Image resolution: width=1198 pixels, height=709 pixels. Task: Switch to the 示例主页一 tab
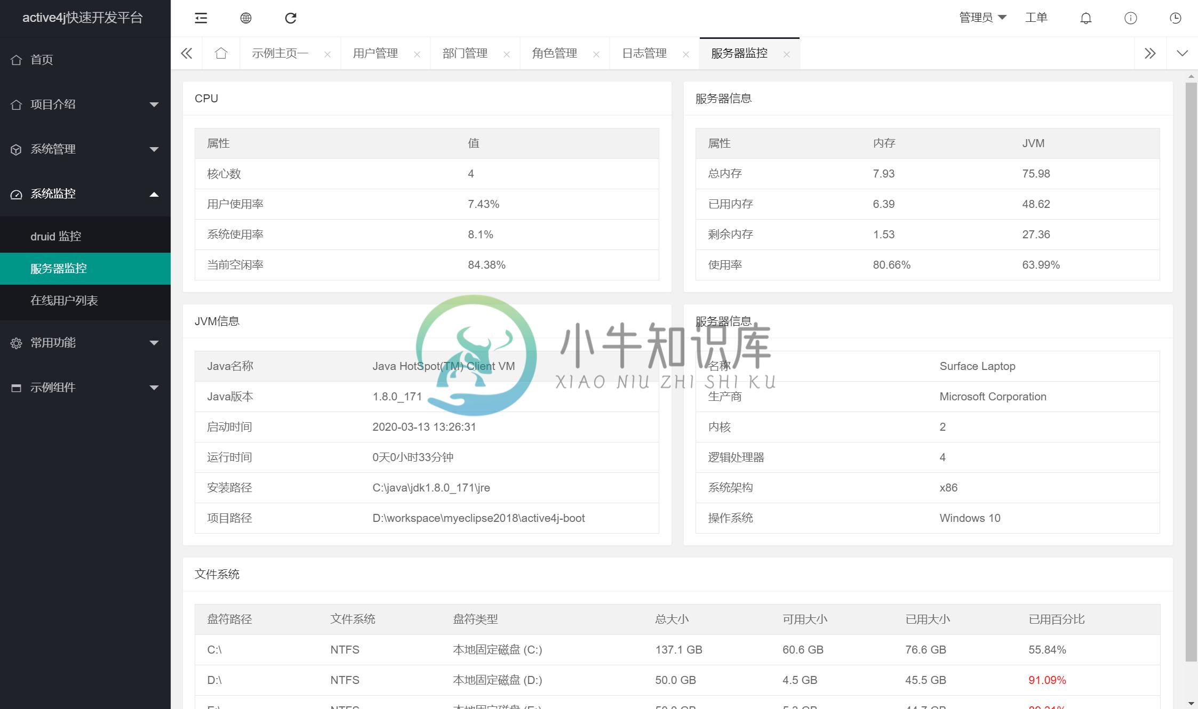280,53
